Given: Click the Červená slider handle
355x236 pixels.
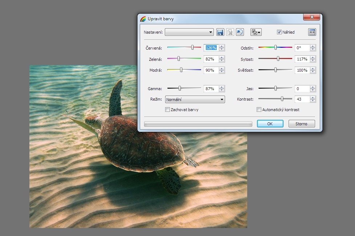Looking at the screenshot, I should (x=192, y=47).
